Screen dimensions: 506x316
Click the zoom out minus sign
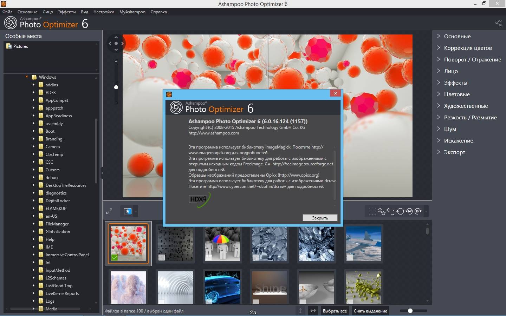pos(116,103)
